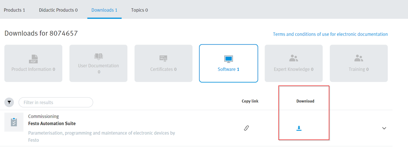Open the Certificates 0 category card

[x=163, y=63]
